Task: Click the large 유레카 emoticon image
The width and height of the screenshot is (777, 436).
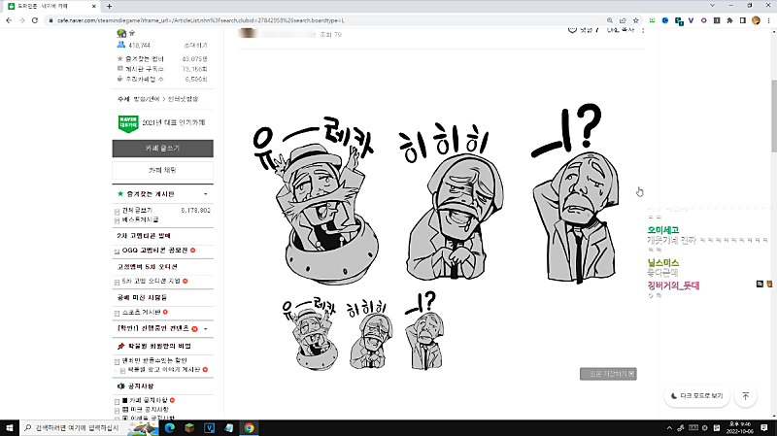Action: point(315,201)
